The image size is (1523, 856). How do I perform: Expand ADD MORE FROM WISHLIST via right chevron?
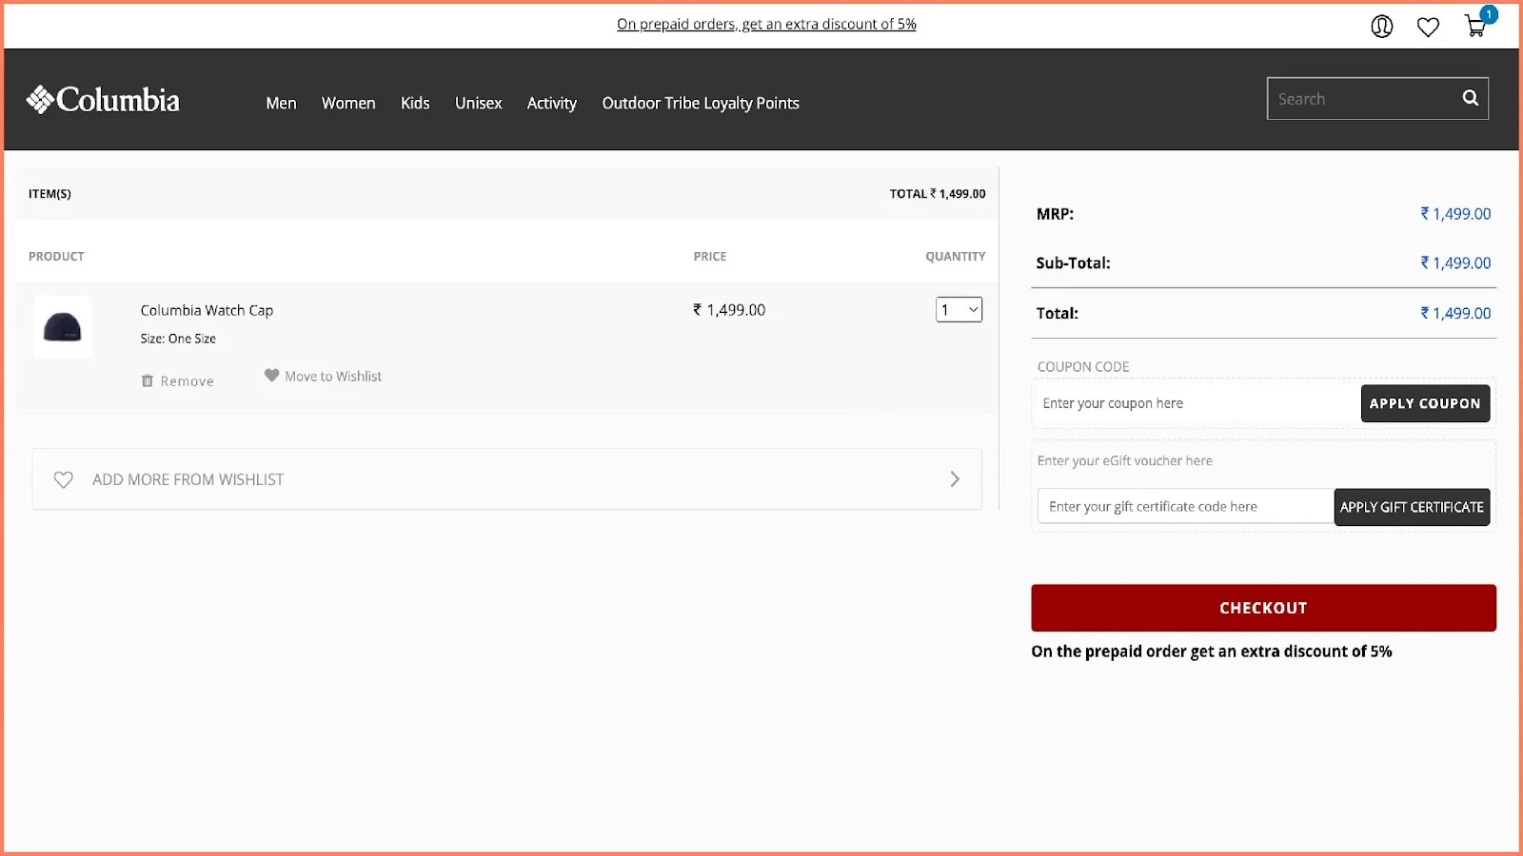coord(955,479)
